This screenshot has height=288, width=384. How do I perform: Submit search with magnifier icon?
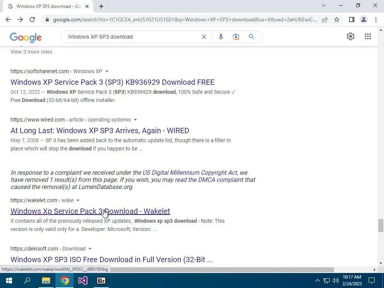(x=251, y=37)
